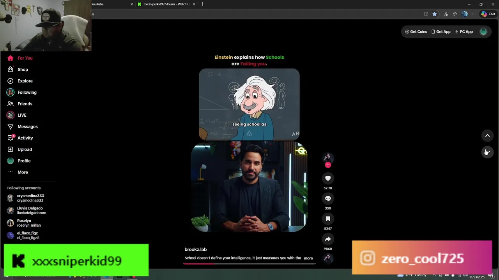Follow brookz.lab with the red plus button
The width and height of the screenshot is (499, 280).
tap(328, 165)
